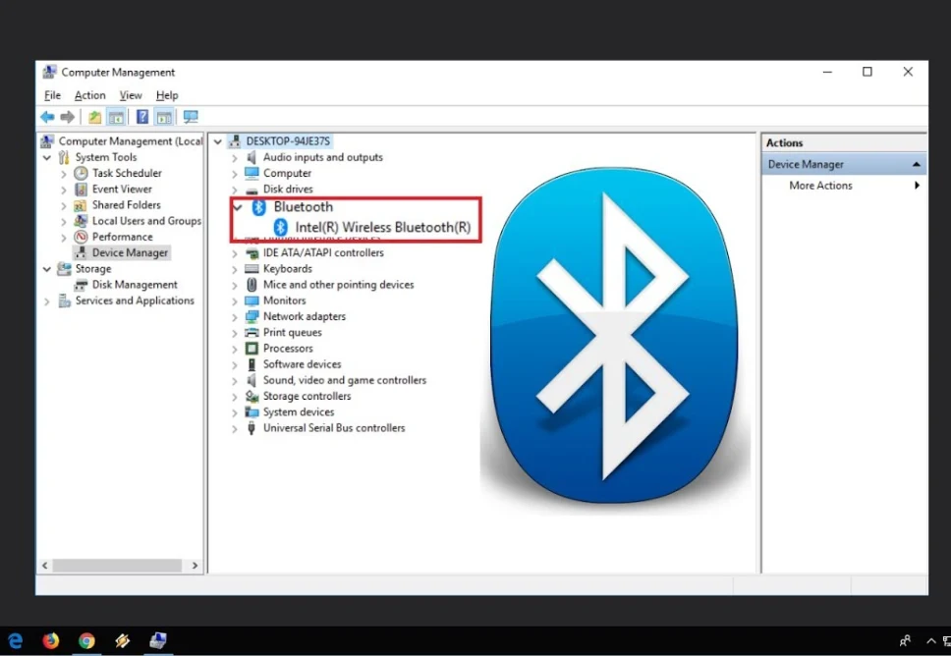Image resolution: width=951 pixels, height=656 pixels.
Task: Click the Monitors category icon
Action: click(x=252, y=301)
